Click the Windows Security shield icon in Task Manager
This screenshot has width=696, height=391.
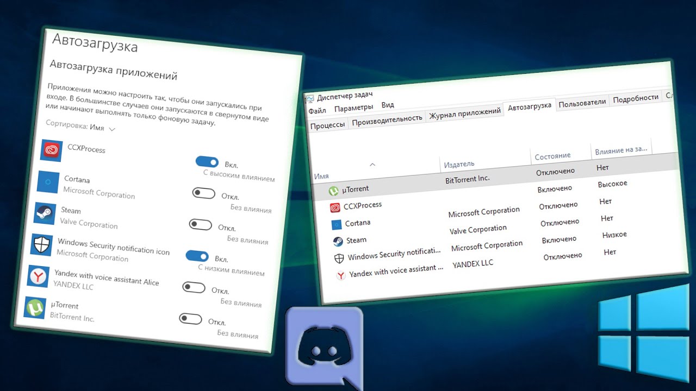[339, 258]
